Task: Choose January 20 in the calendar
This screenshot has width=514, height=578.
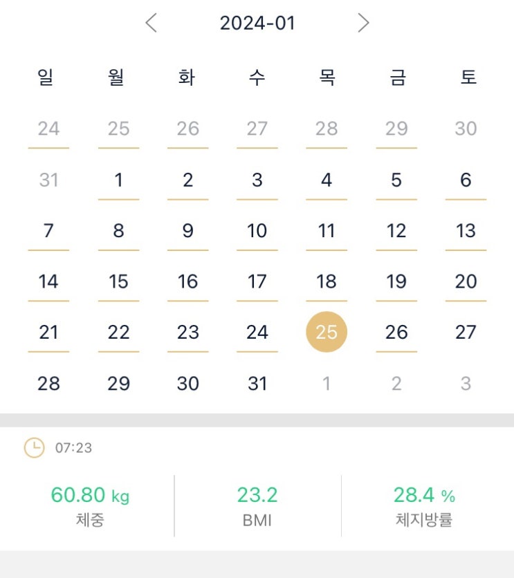Action: 466,281
